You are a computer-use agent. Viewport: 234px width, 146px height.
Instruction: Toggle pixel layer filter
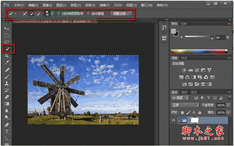click(196, 98)
